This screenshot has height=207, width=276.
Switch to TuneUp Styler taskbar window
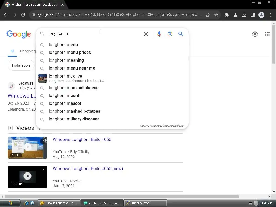(145, 203)
